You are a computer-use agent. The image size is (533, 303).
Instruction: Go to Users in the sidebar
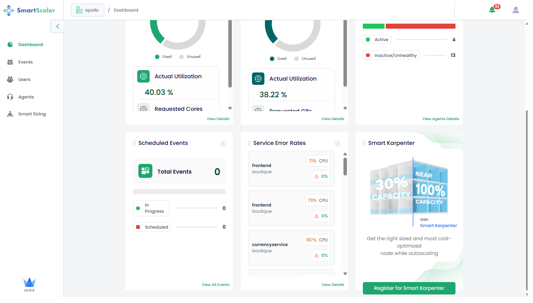(x=24, y=79)
